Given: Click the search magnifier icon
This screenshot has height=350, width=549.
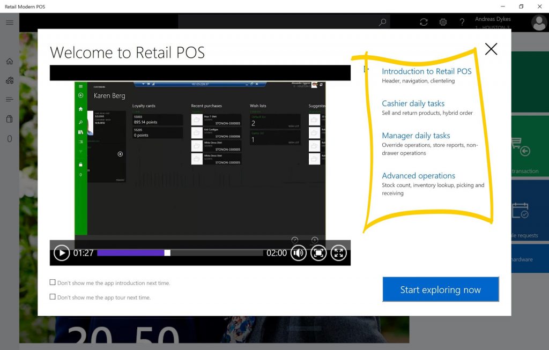Looking at the screenshot, I should point(382,22).
